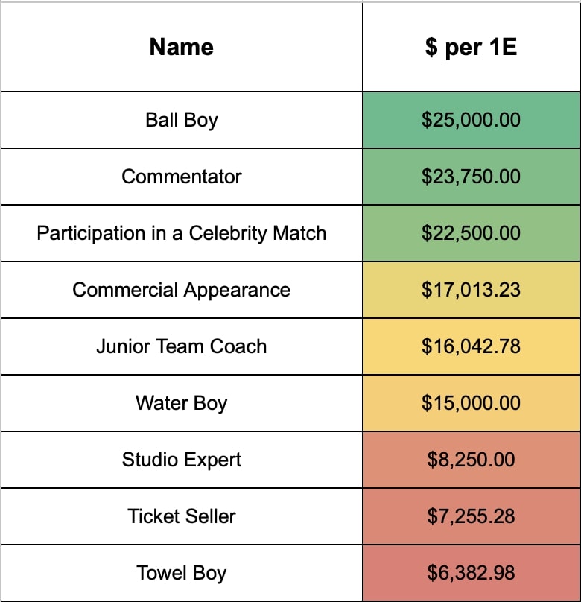This screenshot has height=602, width=581.
Task: Click the Studio Expert name cell
Action: pyautogui.click(x=182, y=460)
